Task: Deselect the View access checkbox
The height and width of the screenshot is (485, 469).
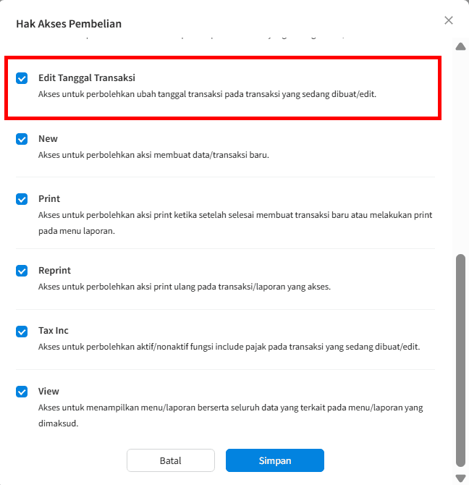Action: 22,392
